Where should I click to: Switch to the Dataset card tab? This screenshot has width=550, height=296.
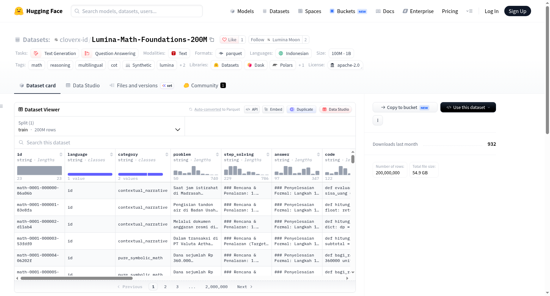coord(37,86)
